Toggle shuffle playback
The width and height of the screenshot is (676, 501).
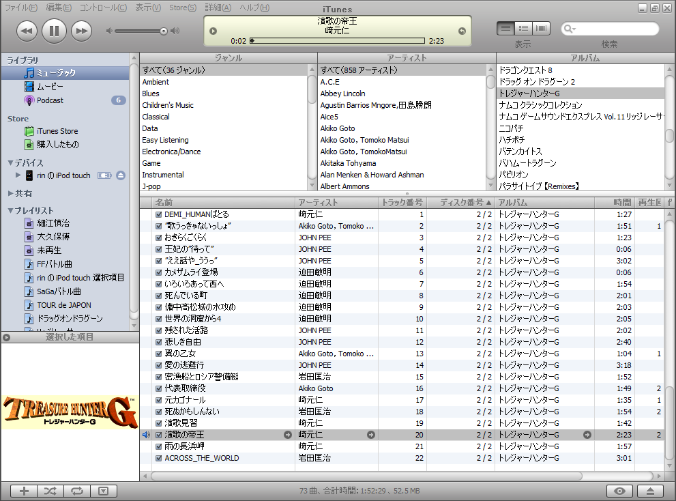click(x=50, y=491)
